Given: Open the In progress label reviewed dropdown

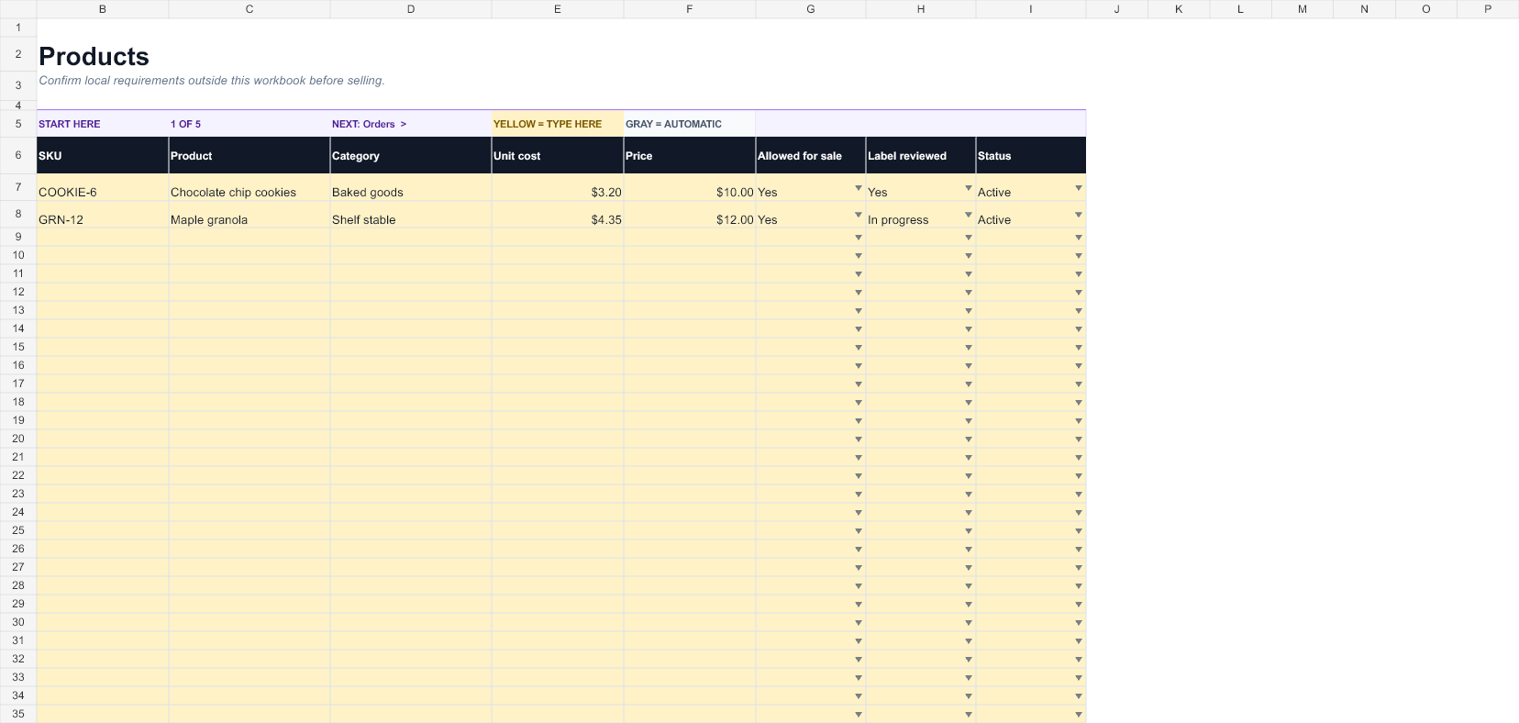Looking at the screenshot, I should coord(969,215).
